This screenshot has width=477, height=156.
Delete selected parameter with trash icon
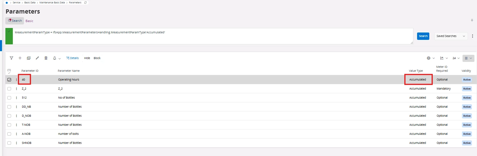[46, 58]
